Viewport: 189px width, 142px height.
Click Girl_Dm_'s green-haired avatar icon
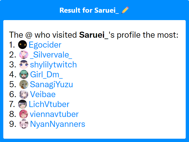coord(24,74)
